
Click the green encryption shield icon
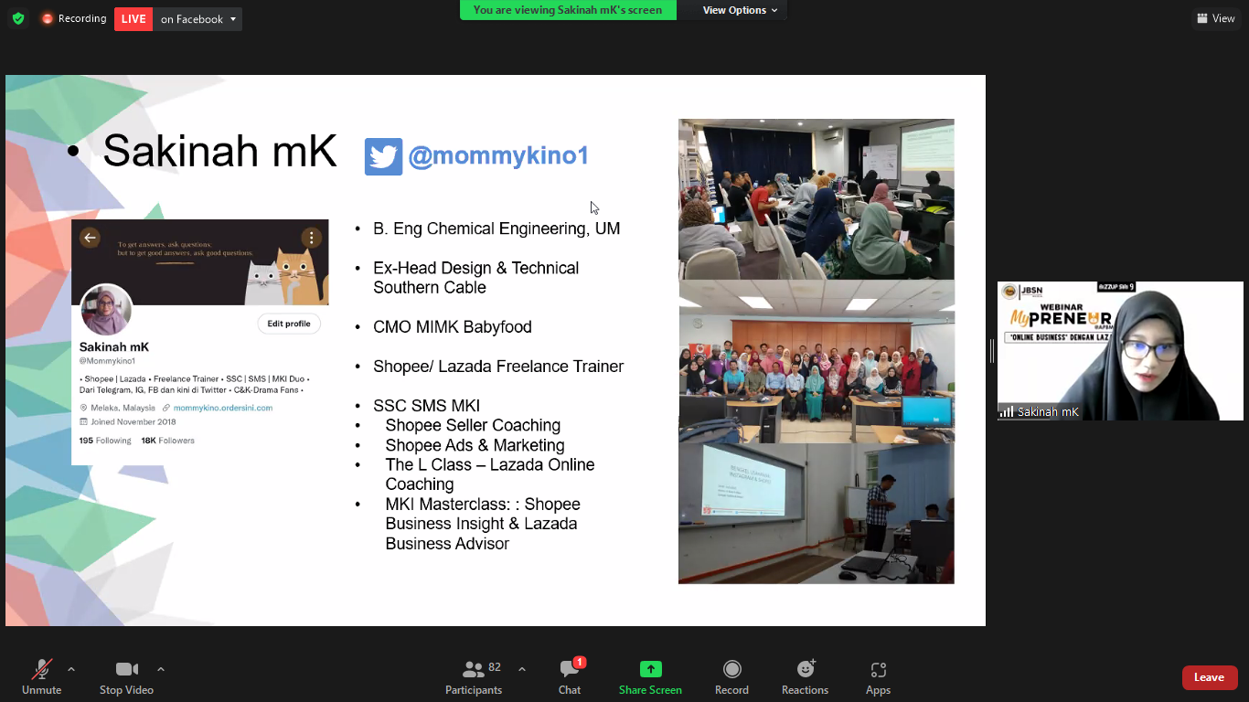click(x=18, y=18)
